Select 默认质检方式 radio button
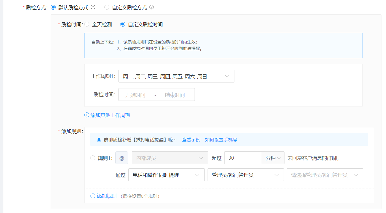 pyautogui.click(x=53, y=7)
